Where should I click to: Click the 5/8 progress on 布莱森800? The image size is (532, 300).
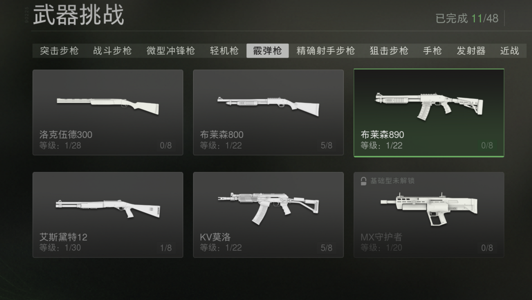327,146
